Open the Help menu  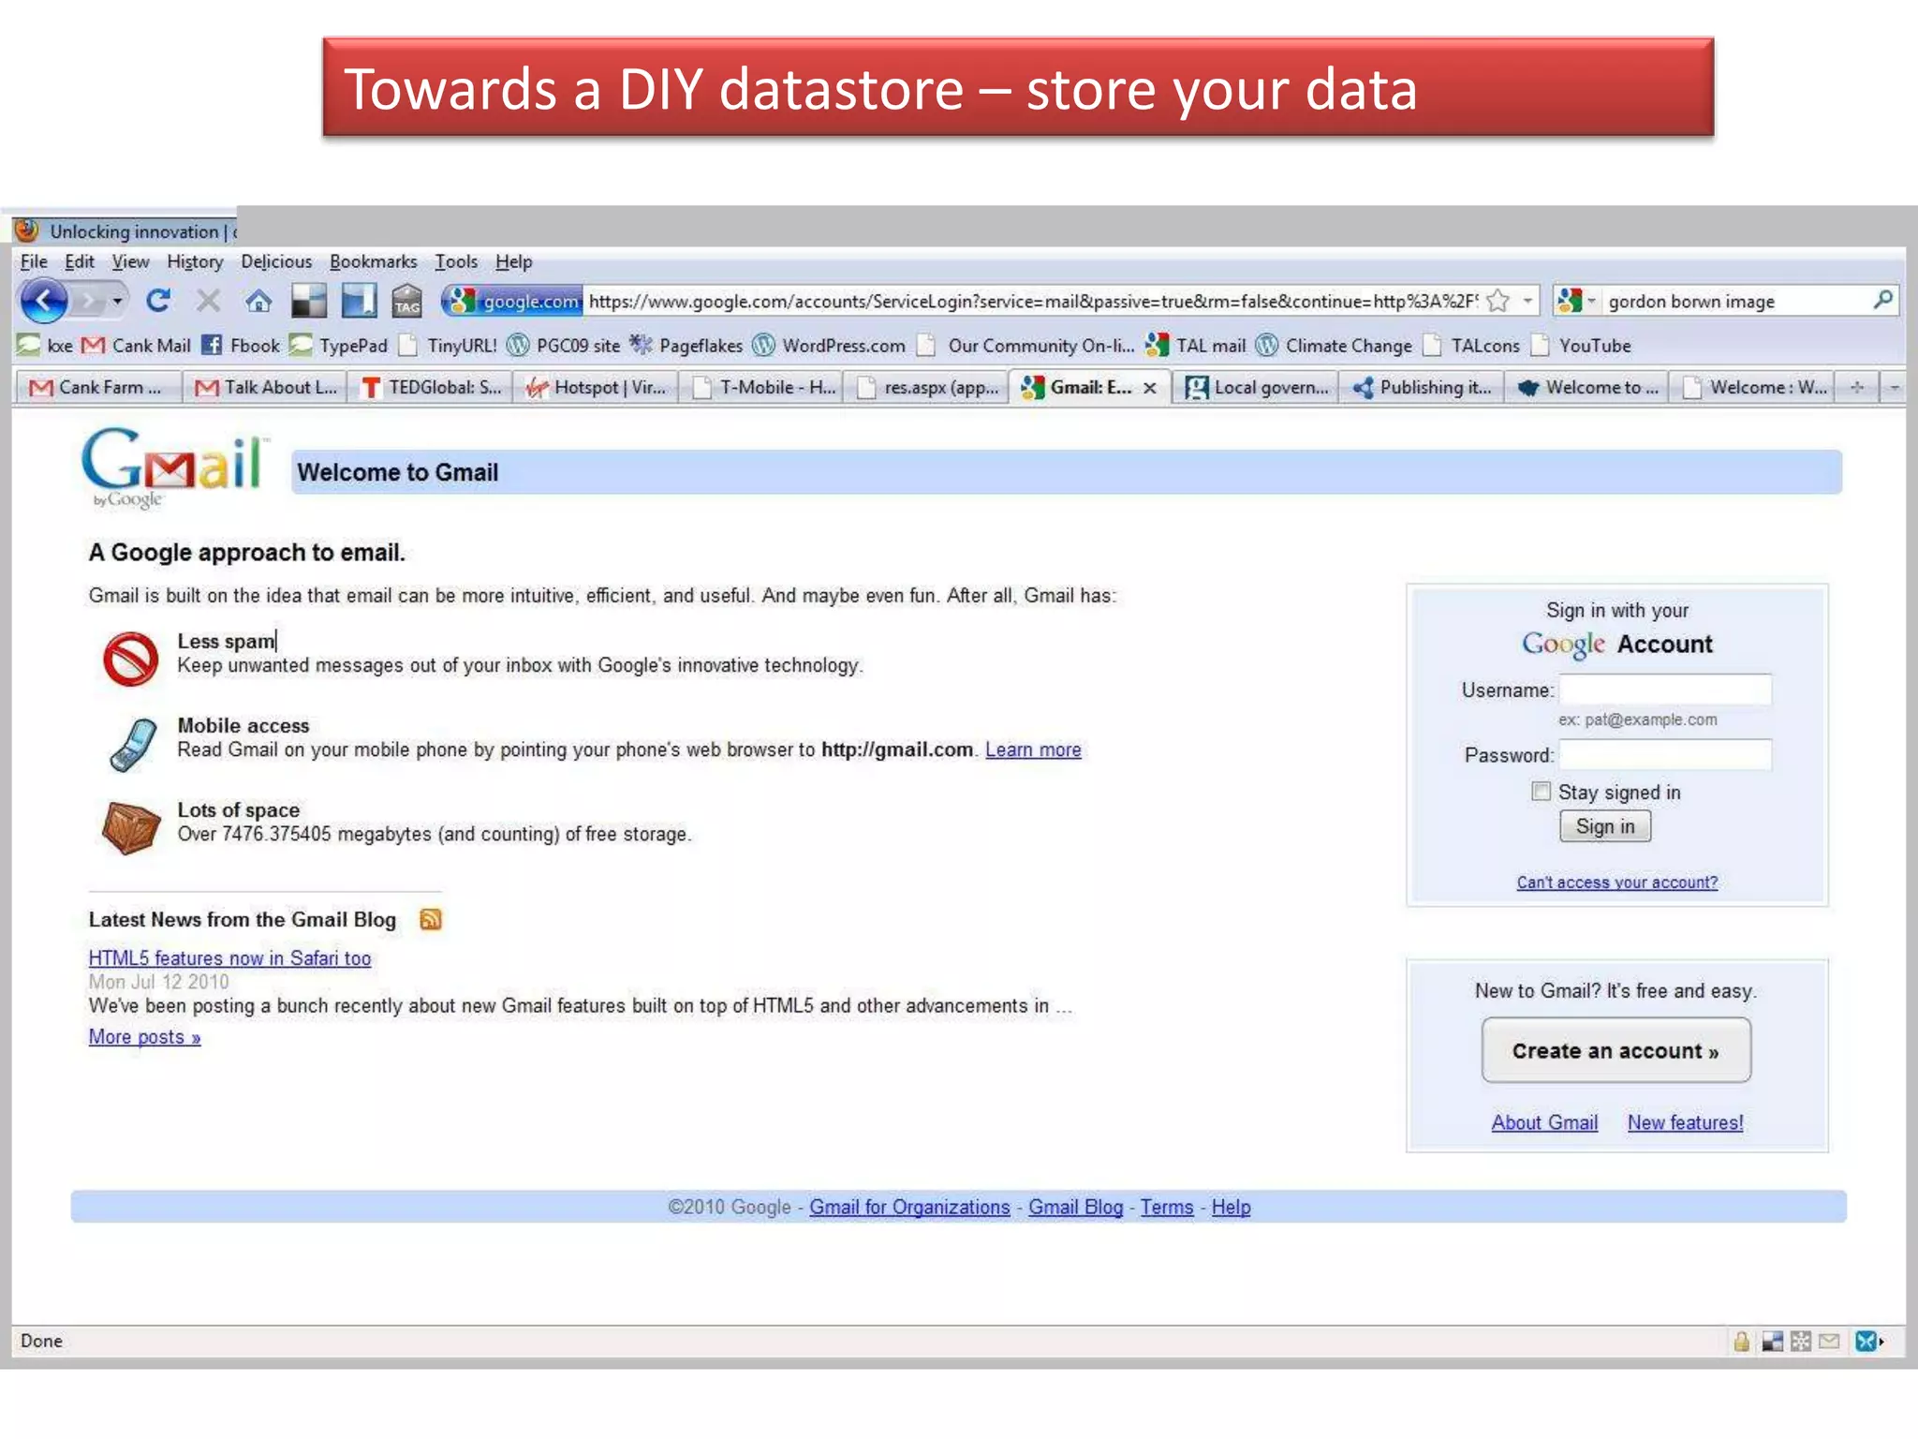tap(514, 261)
